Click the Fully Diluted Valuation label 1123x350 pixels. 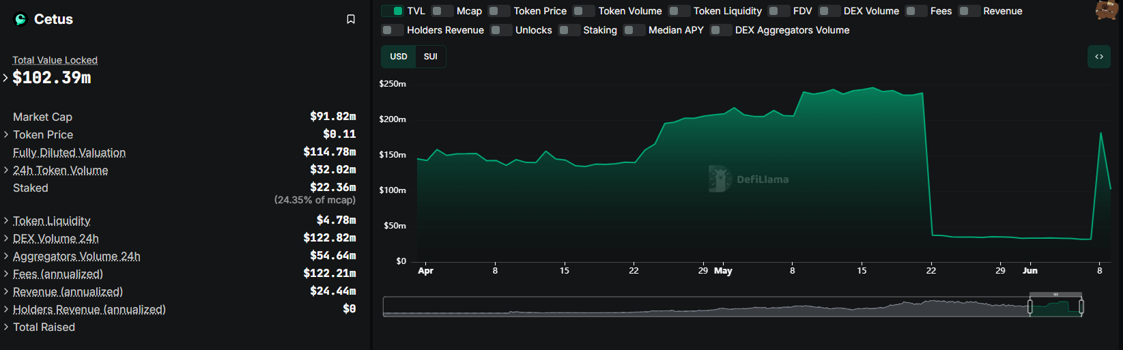pos(69,152)
